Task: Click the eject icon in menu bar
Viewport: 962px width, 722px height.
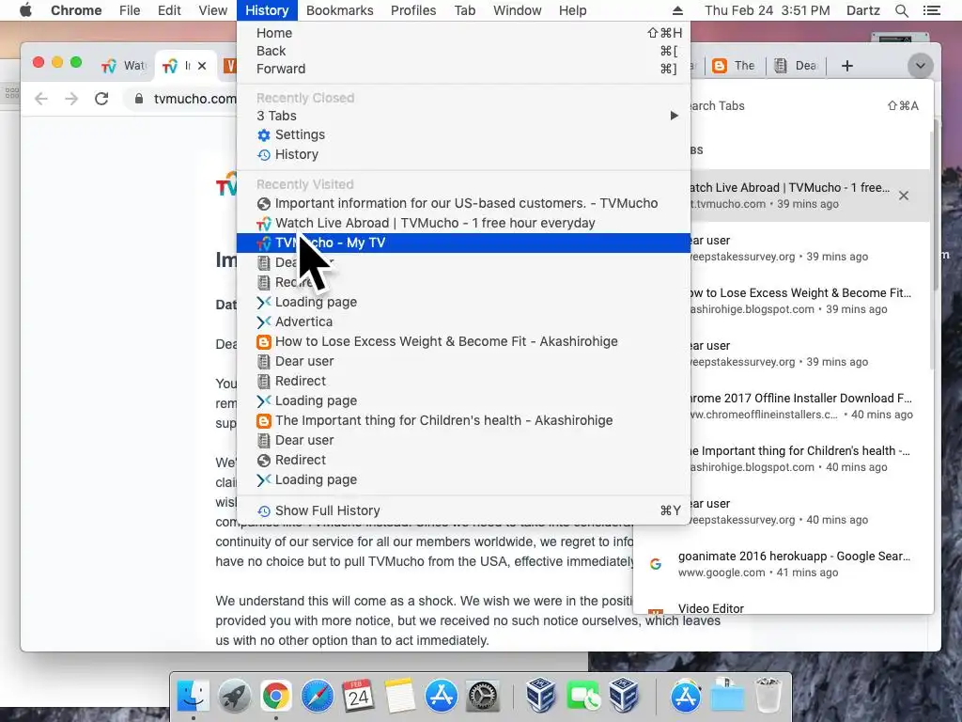Action: (677, 10)
